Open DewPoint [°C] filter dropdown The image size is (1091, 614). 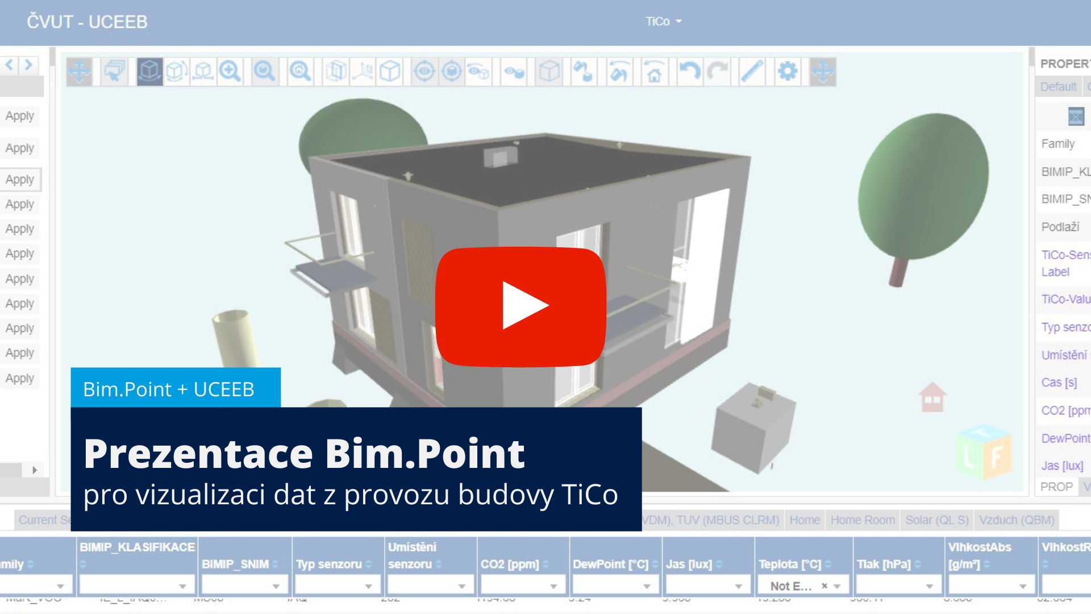[615, 586]
